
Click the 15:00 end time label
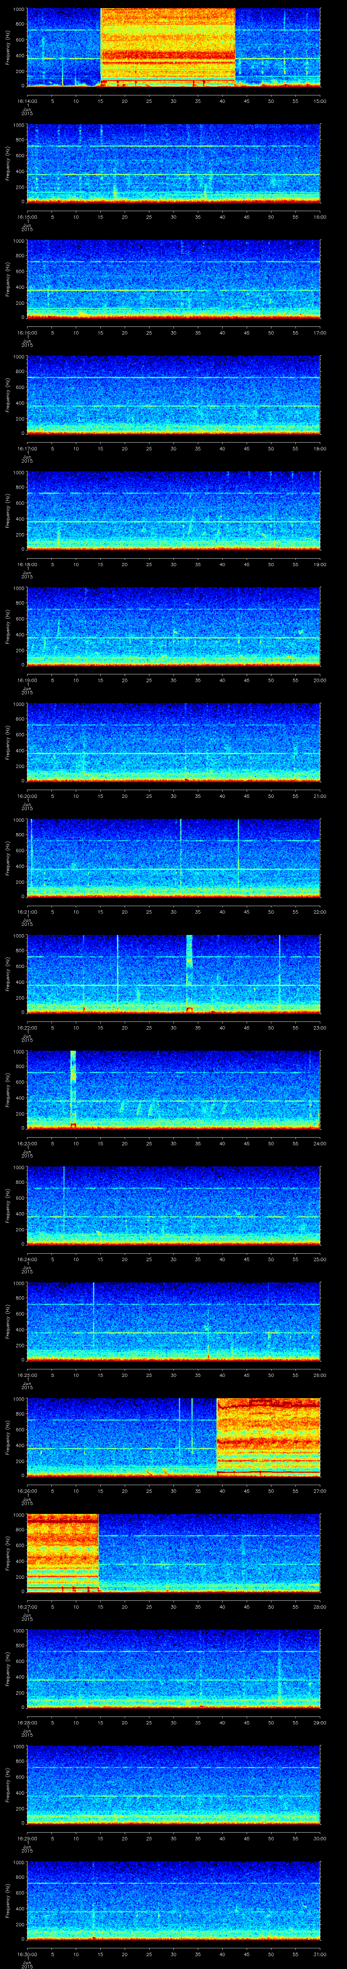click(320, 101)
